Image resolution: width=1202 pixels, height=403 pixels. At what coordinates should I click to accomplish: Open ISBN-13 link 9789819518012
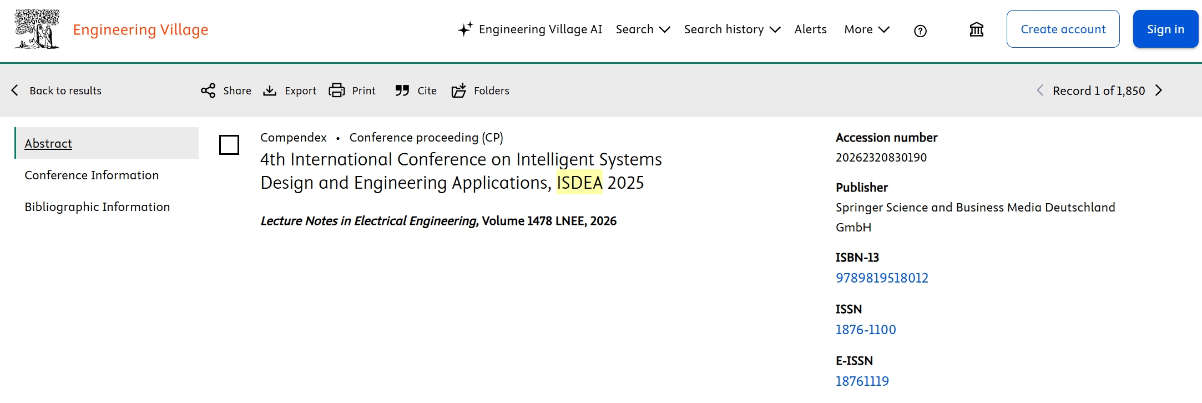point(882,278)
